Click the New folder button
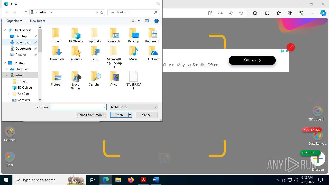The image size is (329, 185). pyautogui.click(x=38, y=21)
